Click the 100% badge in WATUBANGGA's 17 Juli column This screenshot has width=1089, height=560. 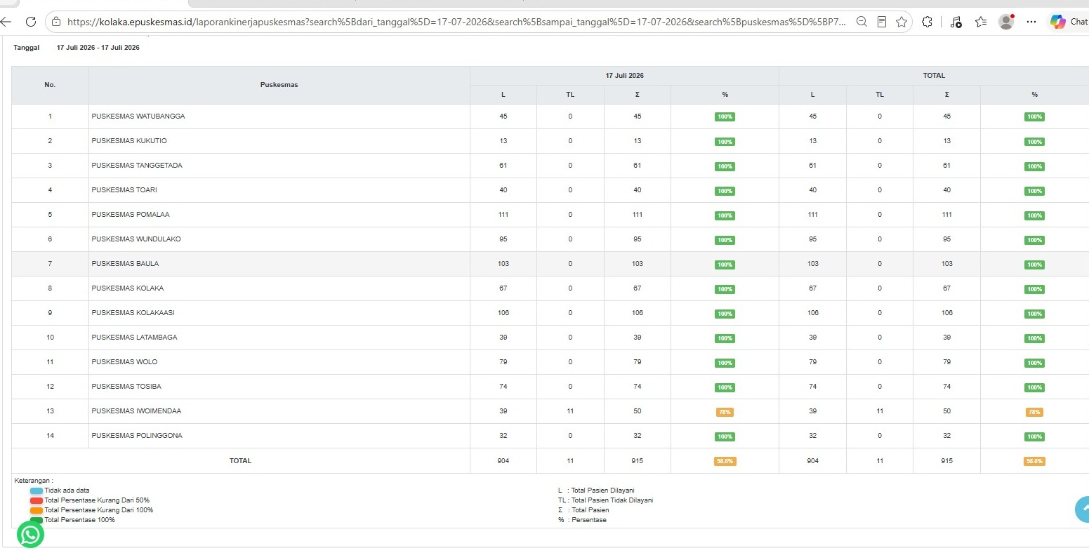coord(725,117)
